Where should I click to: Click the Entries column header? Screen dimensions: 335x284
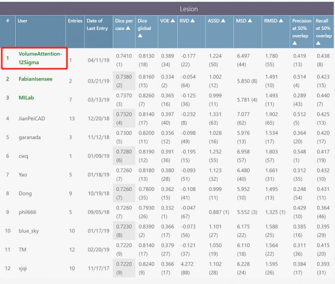(75, 20)
